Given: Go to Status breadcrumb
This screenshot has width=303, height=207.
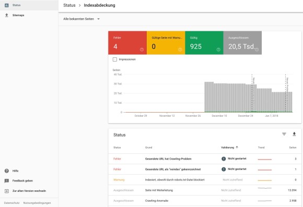Looking at the screenshot, I should click(x=69, y=5).
